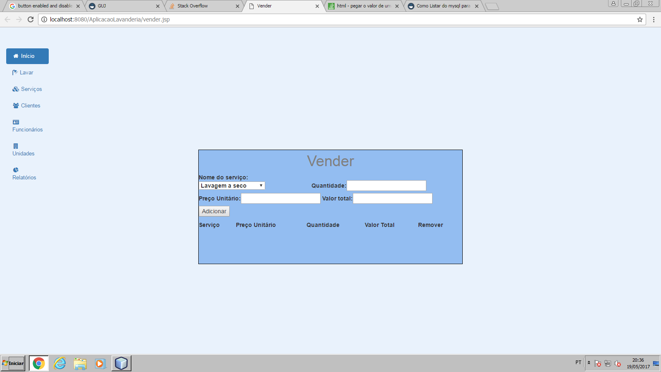Image resolution: width=661 pixels, height=372 pixels.
Task: Click the Quantidade input field
Action: (x=386, y=186)
